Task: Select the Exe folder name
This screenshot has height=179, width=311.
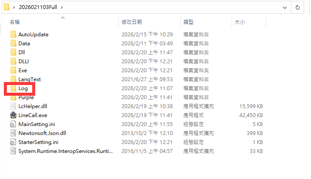Action: (23, 70)
